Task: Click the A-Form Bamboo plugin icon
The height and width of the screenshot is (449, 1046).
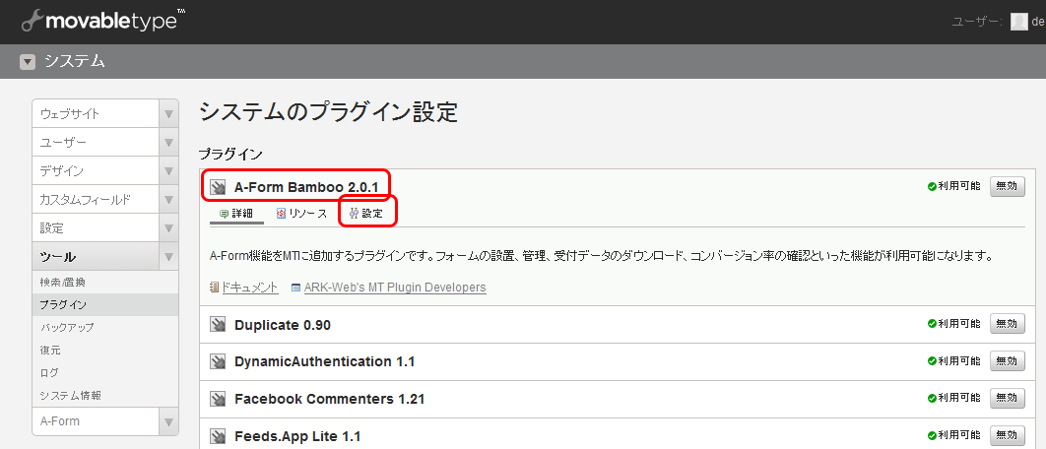Action: [218, 187]
